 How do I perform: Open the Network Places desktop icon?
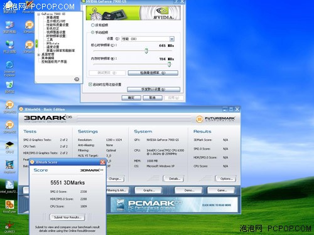pyautogui.click(x=9, y=44)
